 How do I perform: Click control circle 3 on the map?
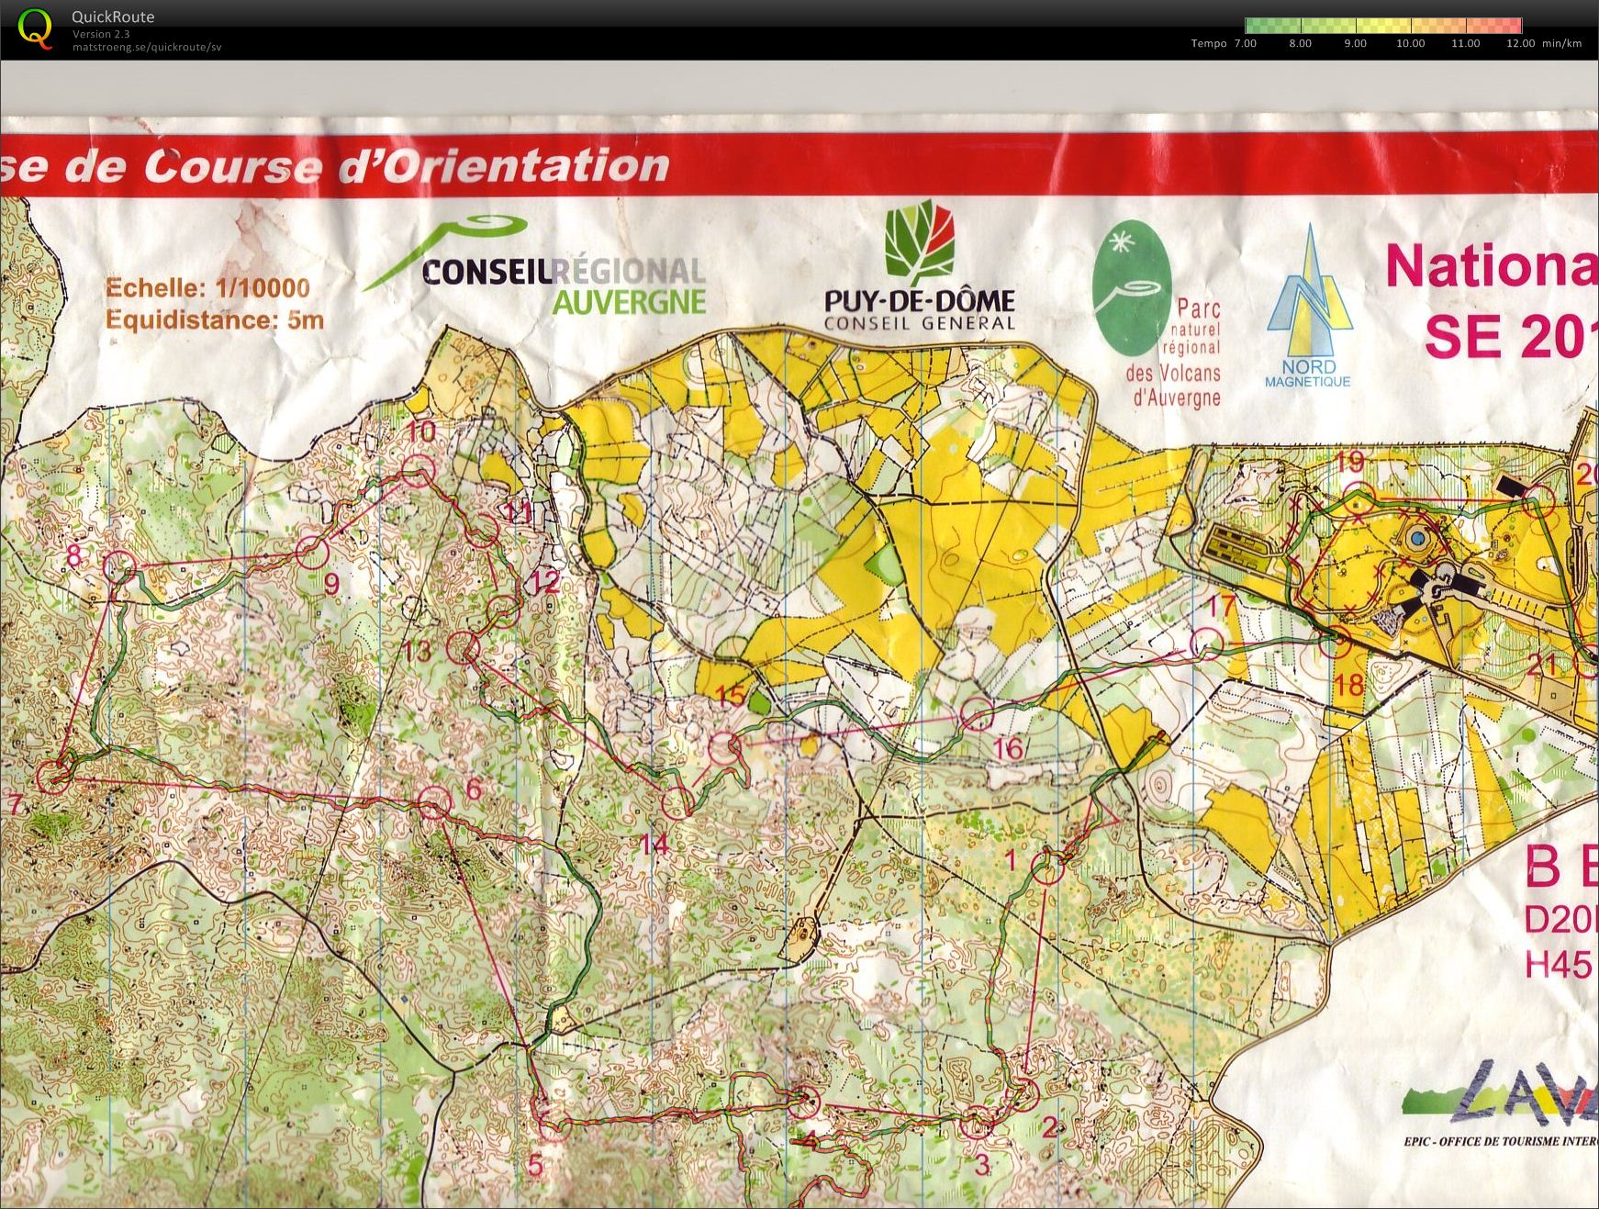[x=976, y=1122]
